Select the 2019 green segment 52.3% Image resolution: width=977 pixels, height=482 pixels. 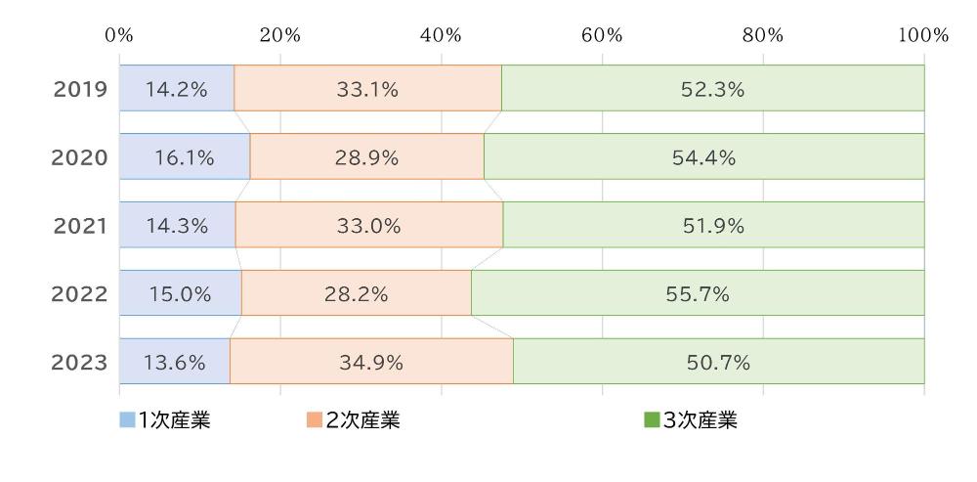click(x=712, y=89)
